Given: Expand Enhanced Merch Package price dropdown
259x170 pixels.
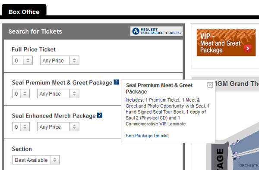Looking at the screenshot, I should pyautogui.click(x=58, y=127).
